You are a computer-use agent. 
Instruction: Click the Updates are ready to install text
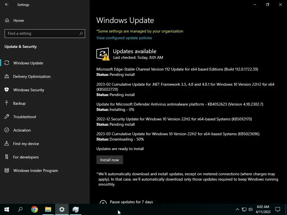120,149
